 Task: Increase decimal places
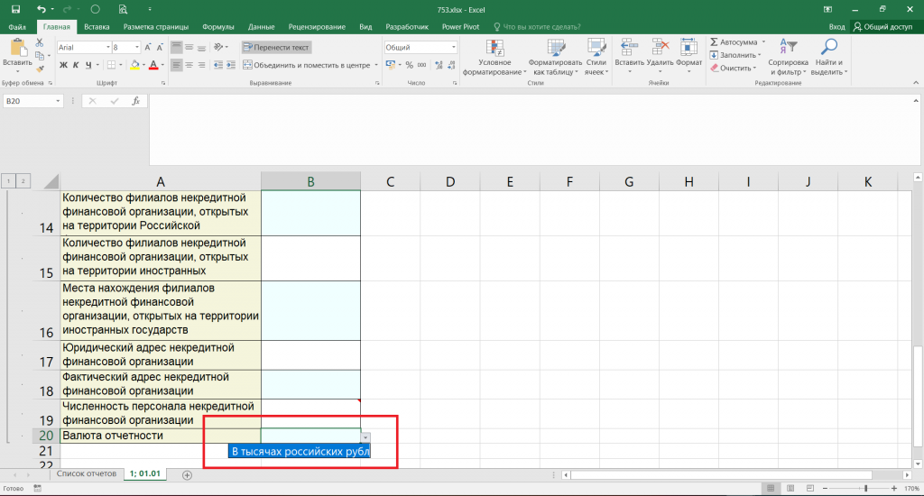tap(439, 65)
